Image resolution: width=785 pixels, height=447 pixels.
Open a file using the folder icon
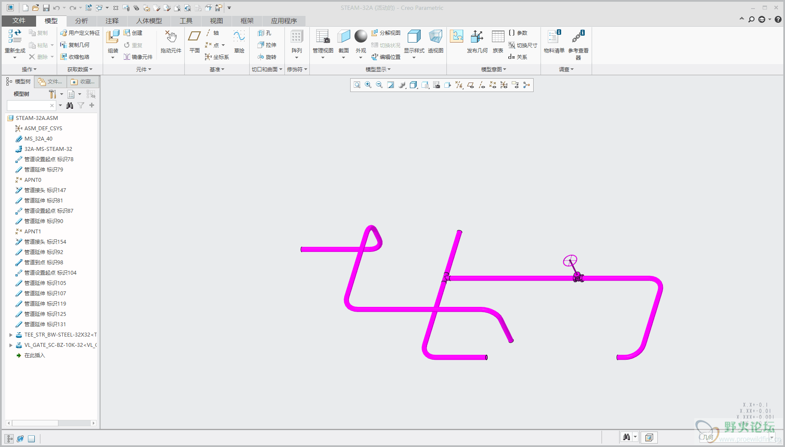click(x=36, y=8)
